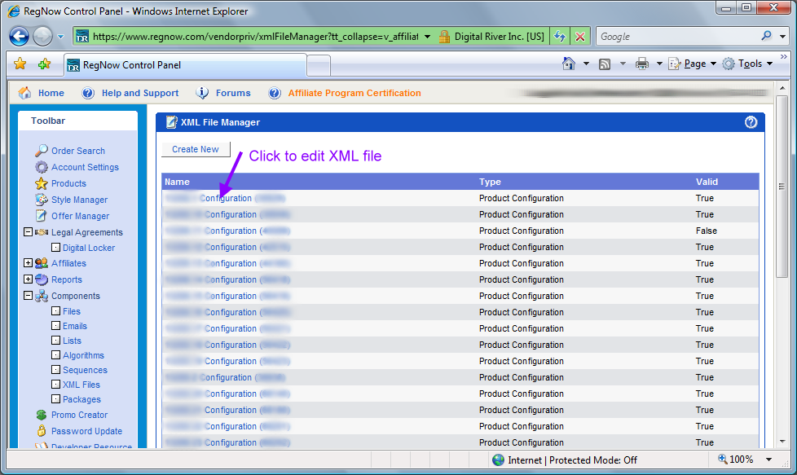797x475 pixels.
Task: Open Digital Locker item
Action: tap(89, 248)
